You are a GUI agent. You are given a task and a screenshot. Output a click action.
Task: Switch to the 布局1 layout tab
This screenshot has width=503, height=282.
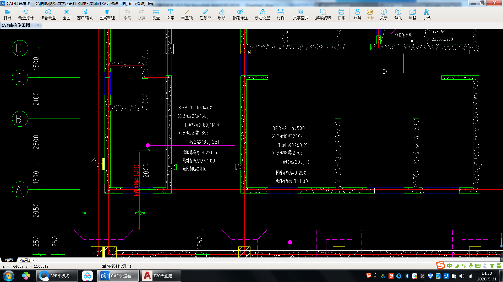point(25,260)
